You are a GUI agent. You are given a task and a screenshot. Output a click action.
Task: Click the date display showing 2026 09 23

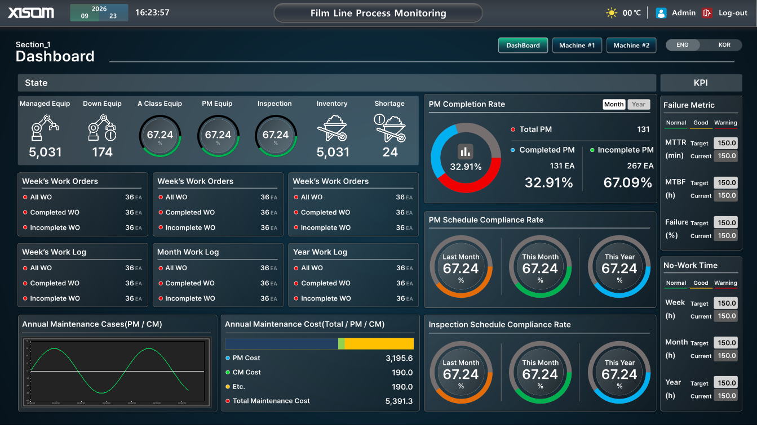click(99, 12)
